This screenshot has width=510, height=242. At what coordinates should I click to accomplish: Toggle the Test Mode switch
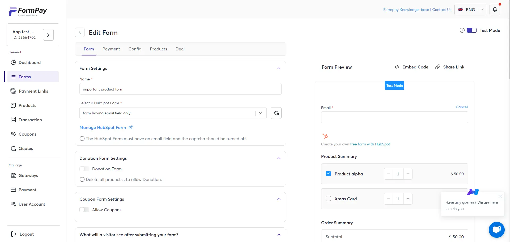pos(471,30)
